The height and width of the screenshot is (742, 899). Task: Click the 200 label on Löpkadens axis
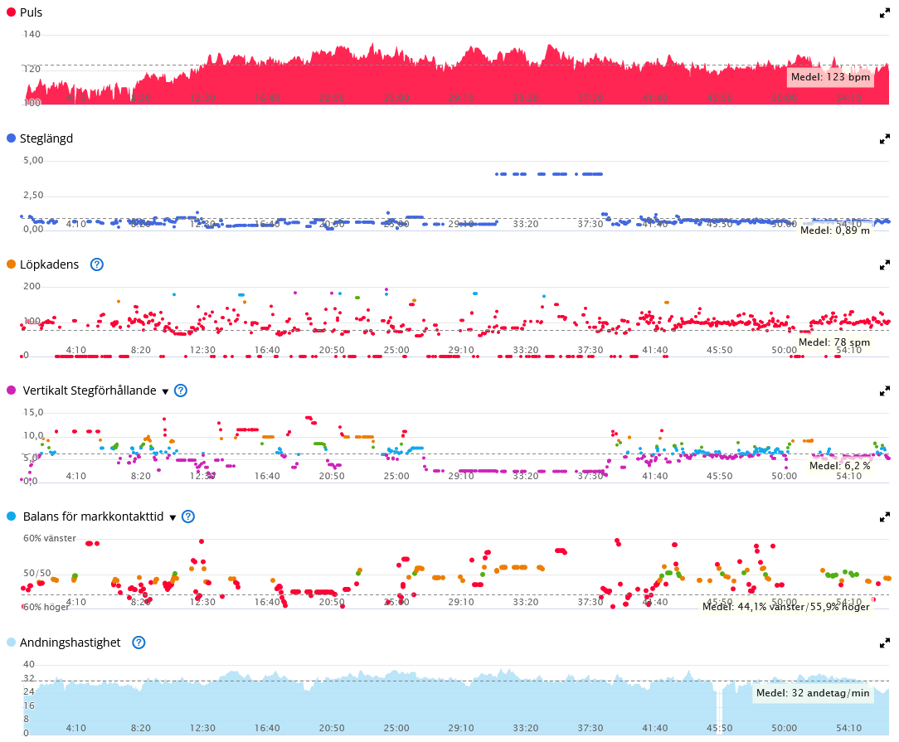click(x=32, y=287)
